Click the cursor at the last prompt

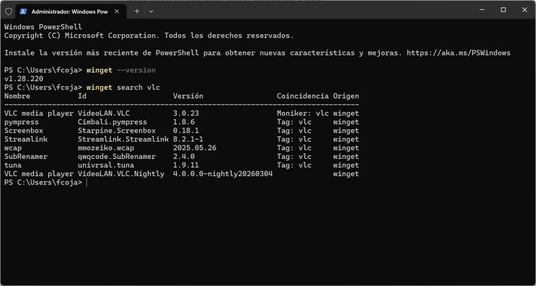click(87, 182)
